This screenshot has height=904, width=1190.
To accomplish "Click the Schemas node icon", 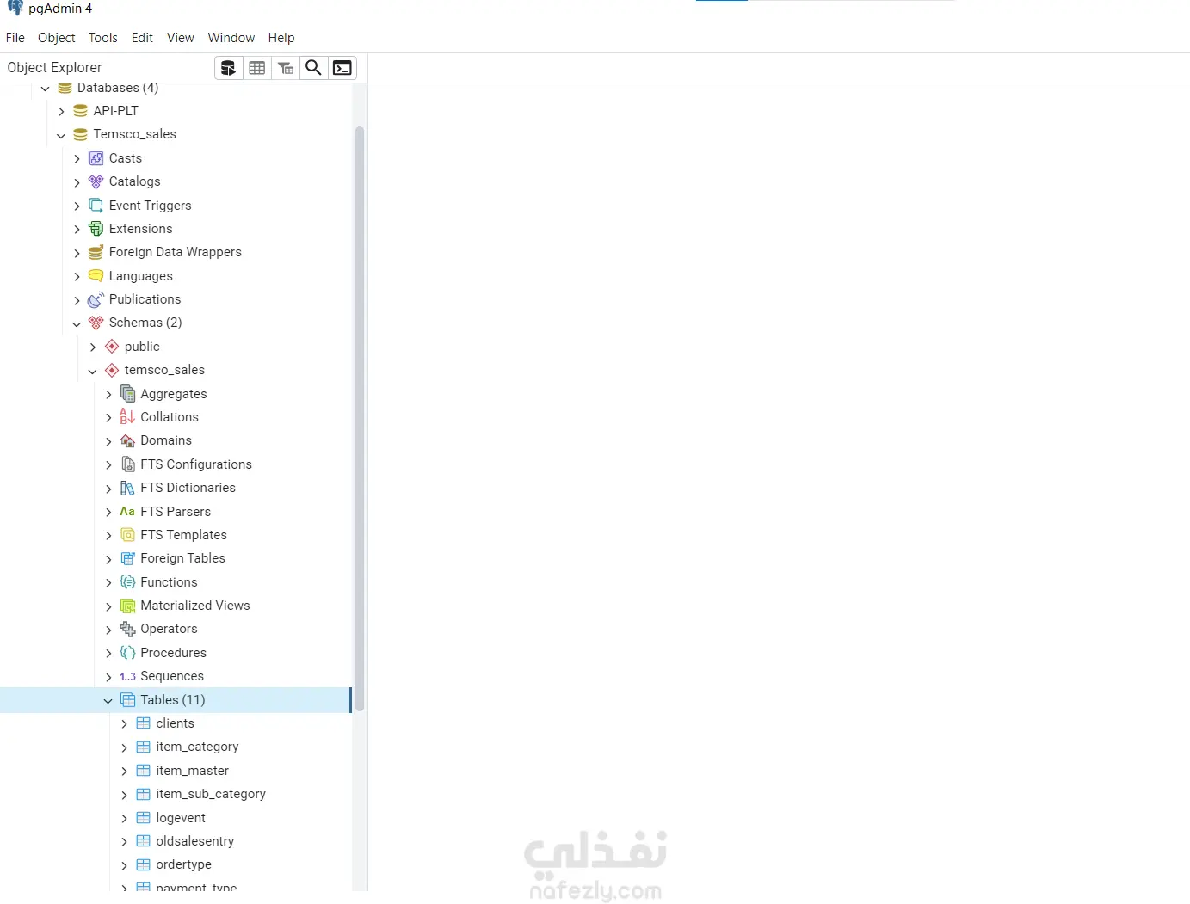I will coord(96,323).
